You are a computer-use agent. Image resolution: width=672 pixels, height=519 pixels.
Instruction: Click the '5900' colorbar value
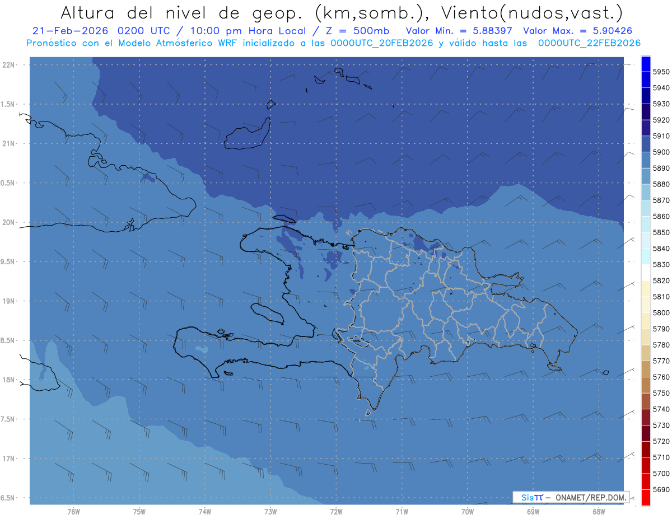[661, 152]
